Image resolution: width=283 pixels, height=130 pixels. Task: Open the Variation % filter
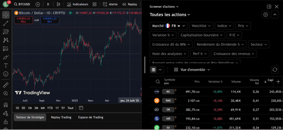click(163, 35)
